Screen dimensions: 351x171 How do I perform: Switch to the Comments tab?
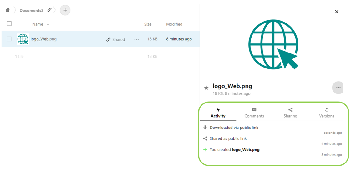pos(254,113)
